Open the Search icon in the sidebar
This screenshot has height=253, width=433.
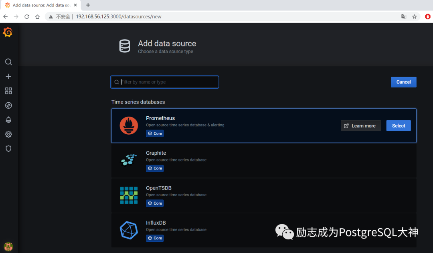coord(8,62)
